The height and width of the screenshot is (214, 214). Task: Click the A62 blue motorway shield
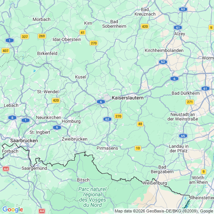(107, 119)
